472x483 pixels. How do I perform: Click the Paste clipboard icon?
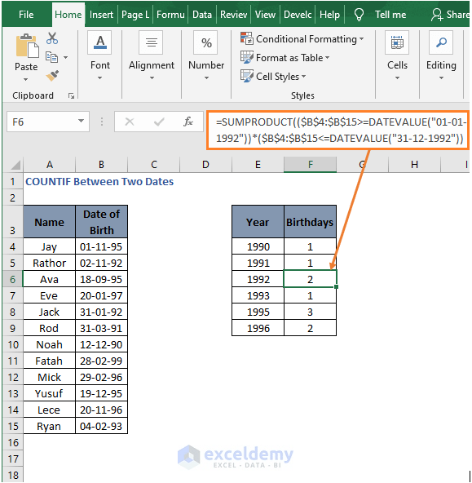pyautogui.click(x=27, y=46)
